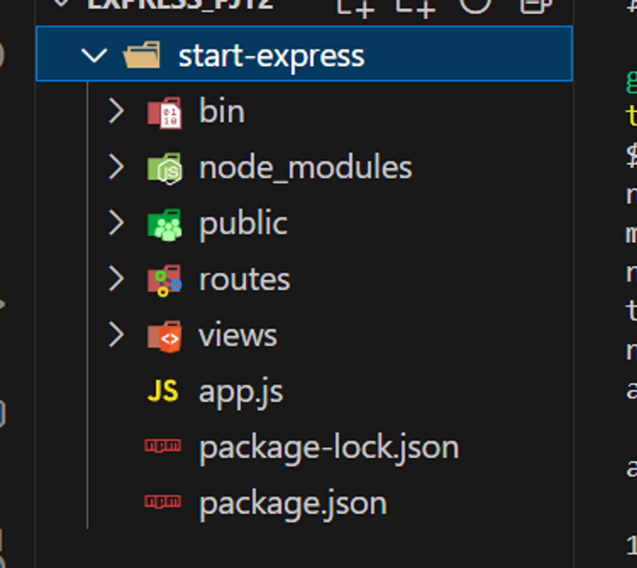Expand the routes folder chevron
The width and height of the screenshot is (637, 568).
[x=116, y=278]
